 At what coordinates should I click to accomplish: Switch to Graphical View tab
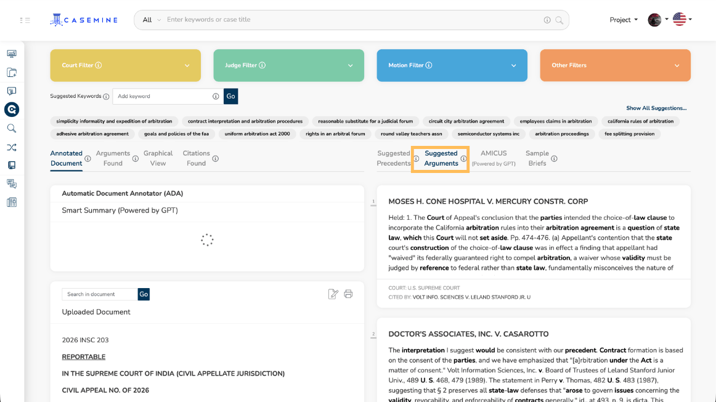coord(158,158)
